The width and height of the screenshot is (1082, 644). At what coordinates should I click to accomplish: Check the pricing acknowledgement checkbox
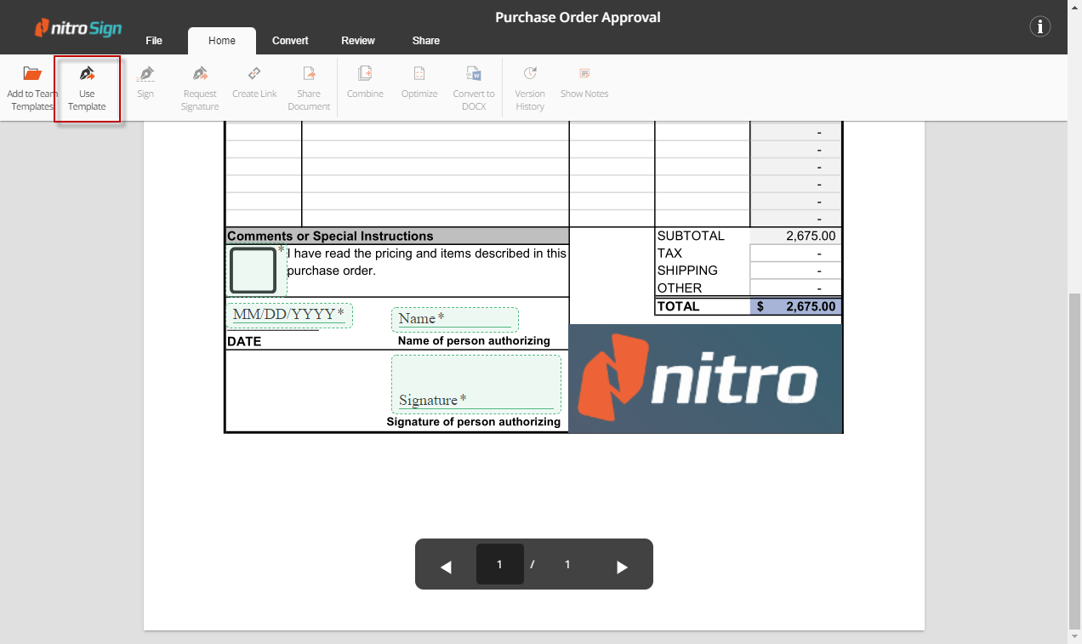click(x=253, y=271)
